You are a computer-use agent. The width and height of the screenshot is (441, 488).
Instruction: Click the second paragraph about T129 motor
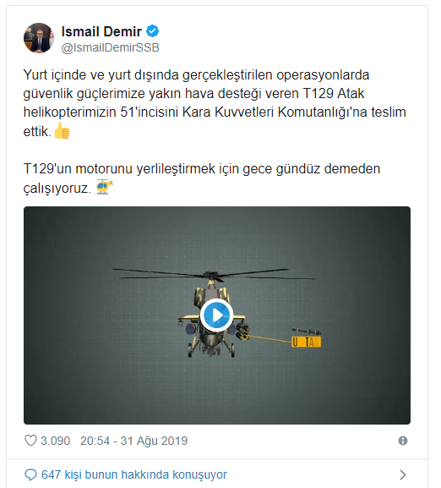(x=202, y=178)
